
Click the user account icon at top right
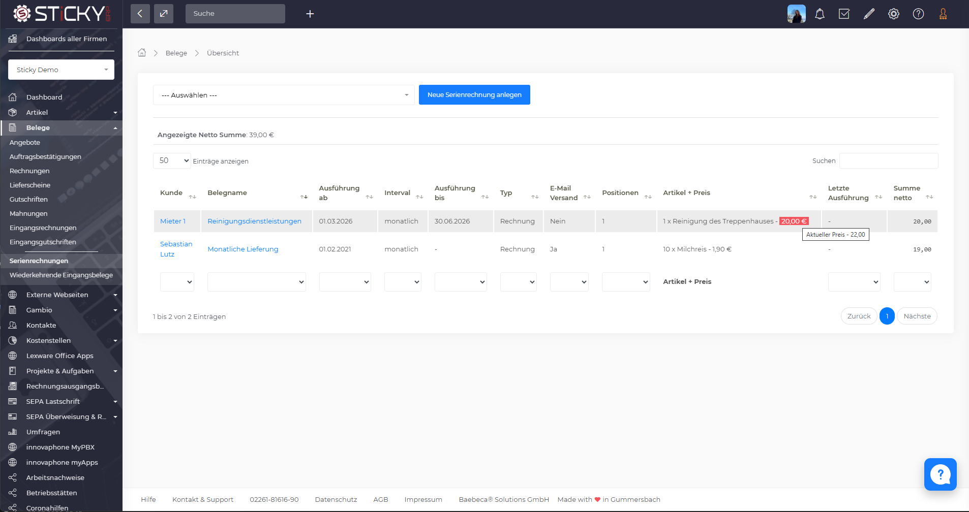point(943,14)
